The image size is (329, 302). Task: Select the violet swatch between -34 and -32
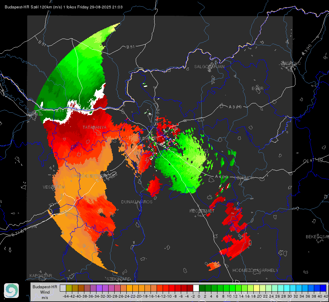[99, 288]
